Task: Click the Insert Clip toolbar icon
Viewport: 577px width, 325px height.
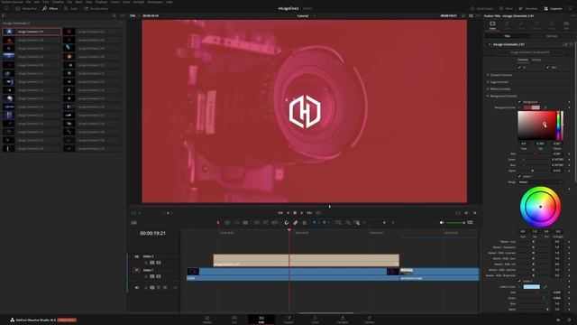Action: point(257,223)
